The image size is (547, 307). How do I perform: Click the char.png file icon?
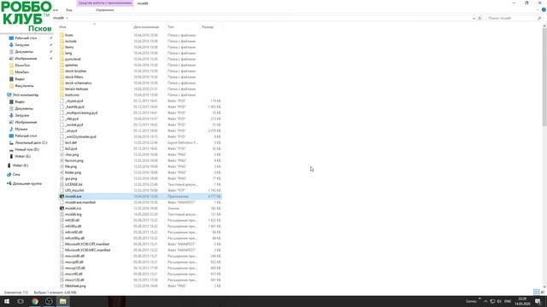coord(62,154)
